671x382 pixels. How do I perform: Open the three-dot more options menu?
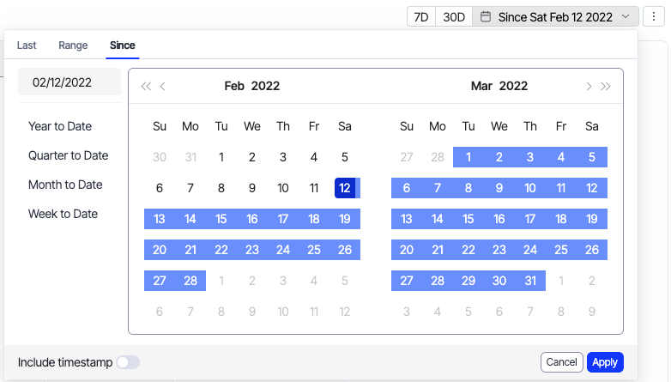(x=654, y=16)
